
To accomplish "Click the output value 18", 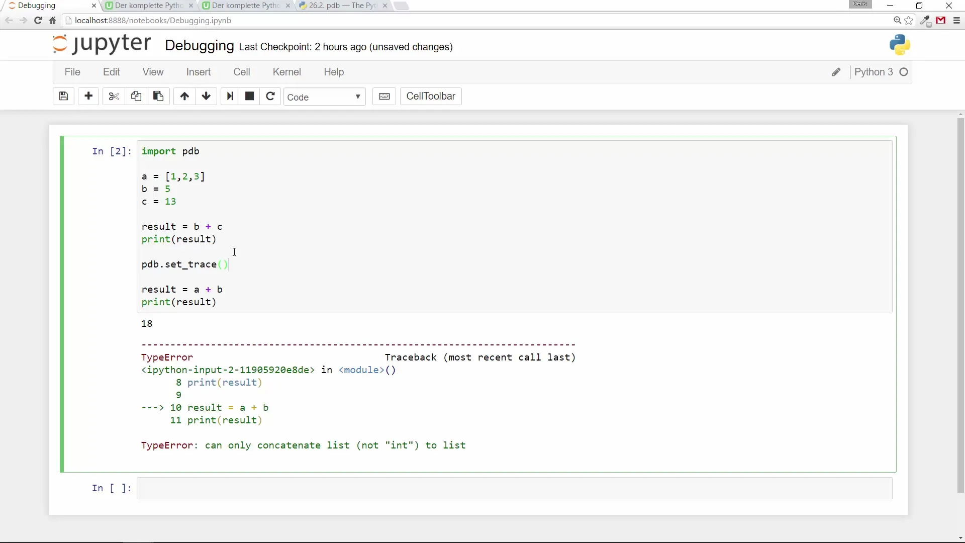I will click(x=147, y=324).
